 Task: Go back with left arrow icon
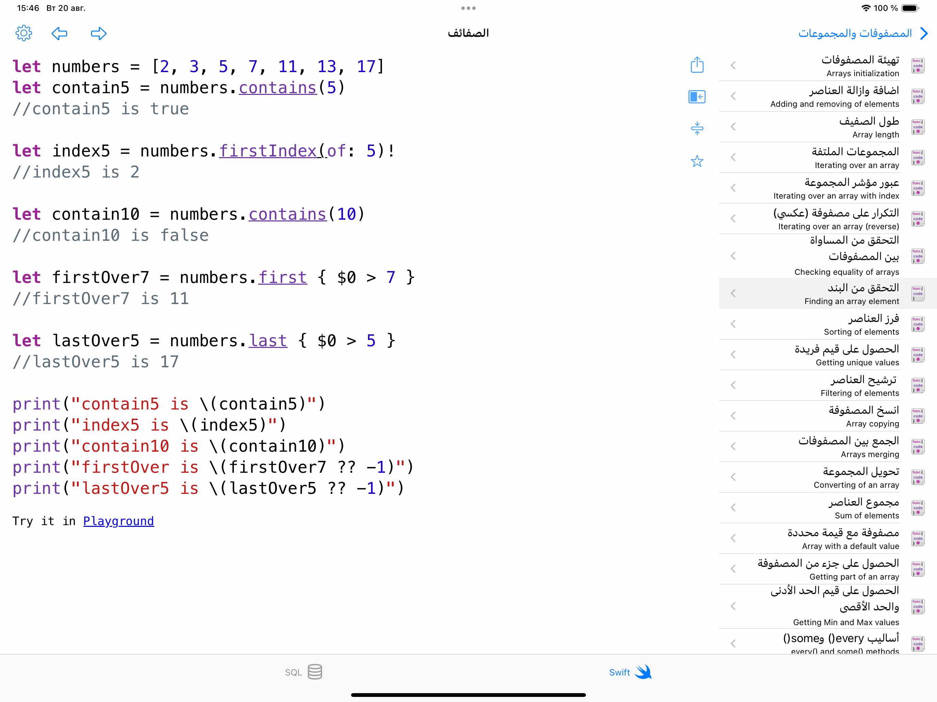coord(59,33)
